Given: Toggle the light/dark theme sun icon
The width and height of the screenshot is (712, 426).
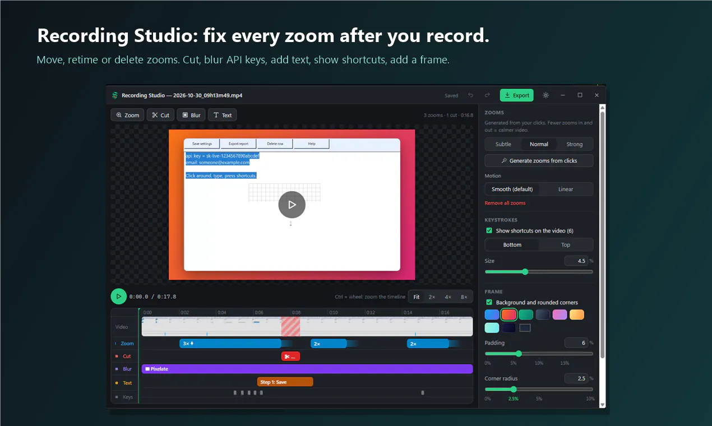Looking at the screenshot, I should [545, 95].
